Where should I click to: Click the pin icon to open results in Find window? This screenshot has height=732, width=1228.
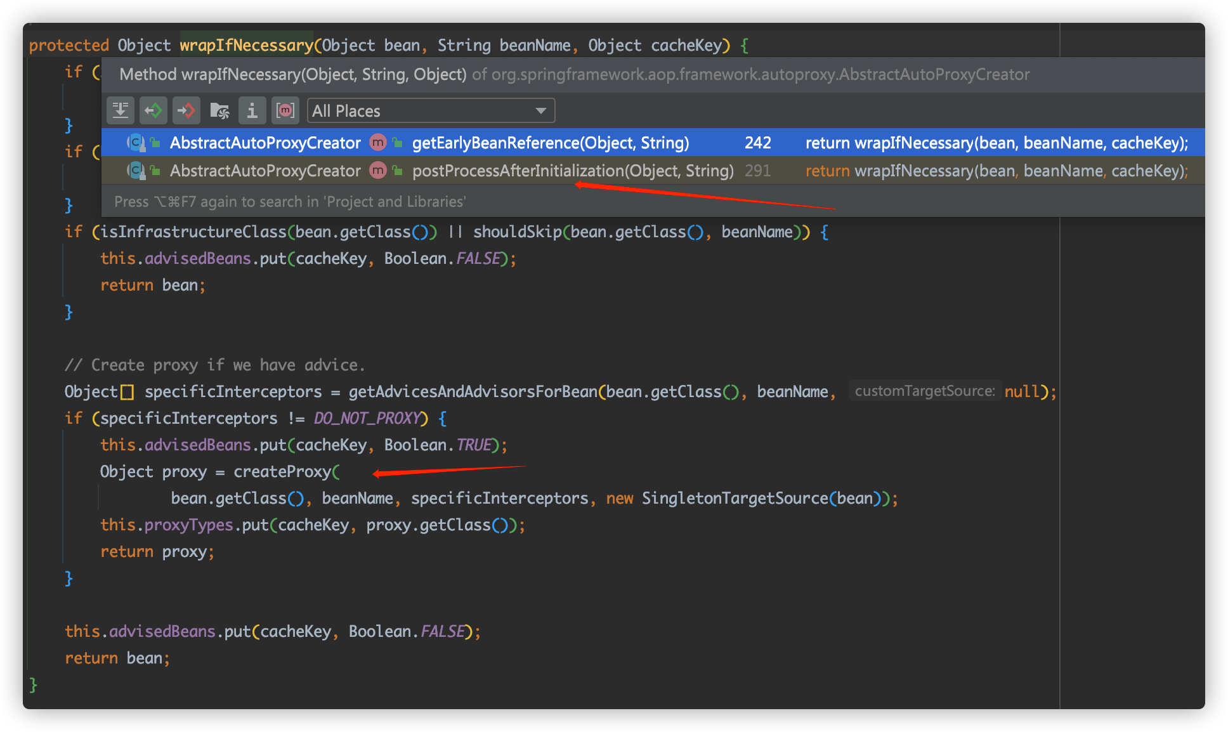click(121, 110)
